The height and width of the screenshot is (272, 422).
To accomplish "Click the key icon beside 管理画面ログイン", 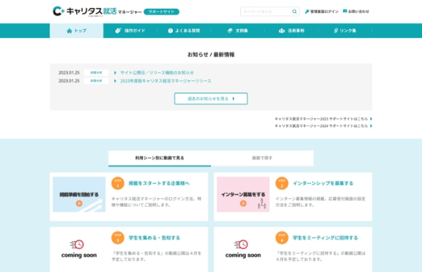I will point(307,12).
